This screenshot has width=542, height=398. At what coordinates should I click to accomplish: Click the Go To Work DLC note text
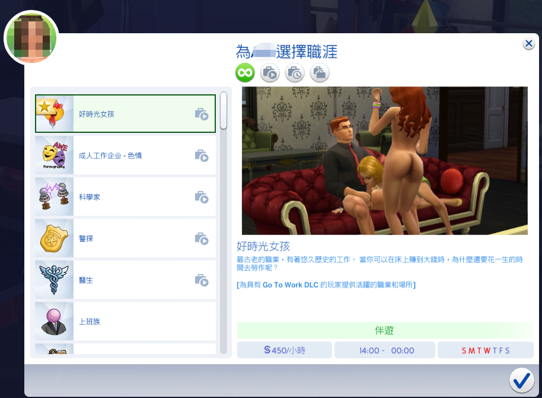[x=326, y=285]
